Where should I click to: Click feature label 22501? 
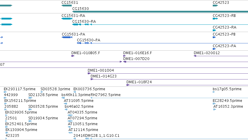[11, 118]
